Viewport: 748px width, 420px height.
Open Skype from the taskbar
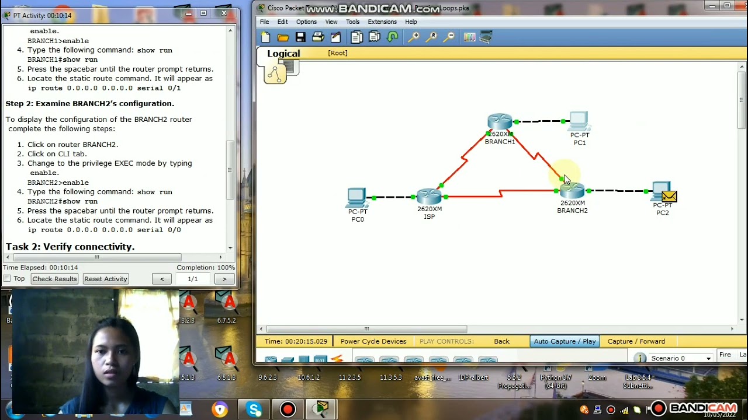coord(254,409)
